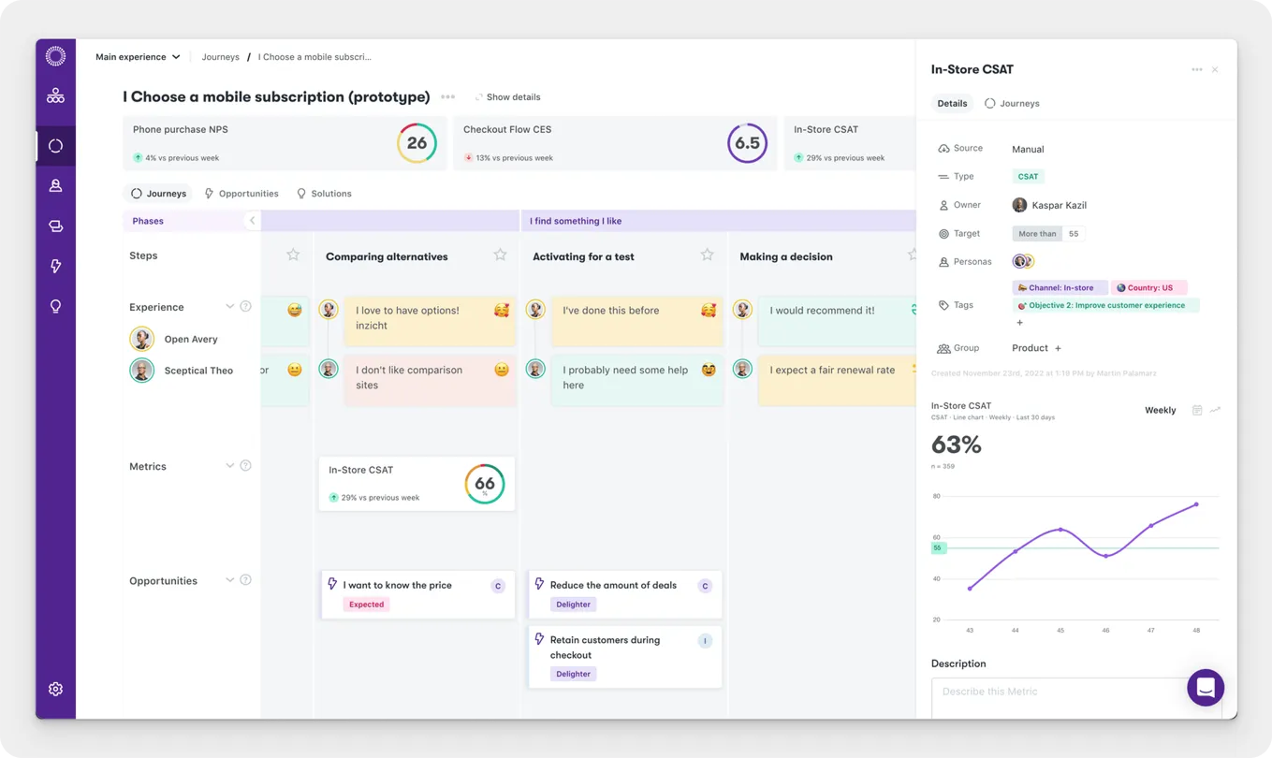This screenshot has height=758, width=1272.
Task: Open the 'I want to know the price' opportunity
Action: [417, 594]
